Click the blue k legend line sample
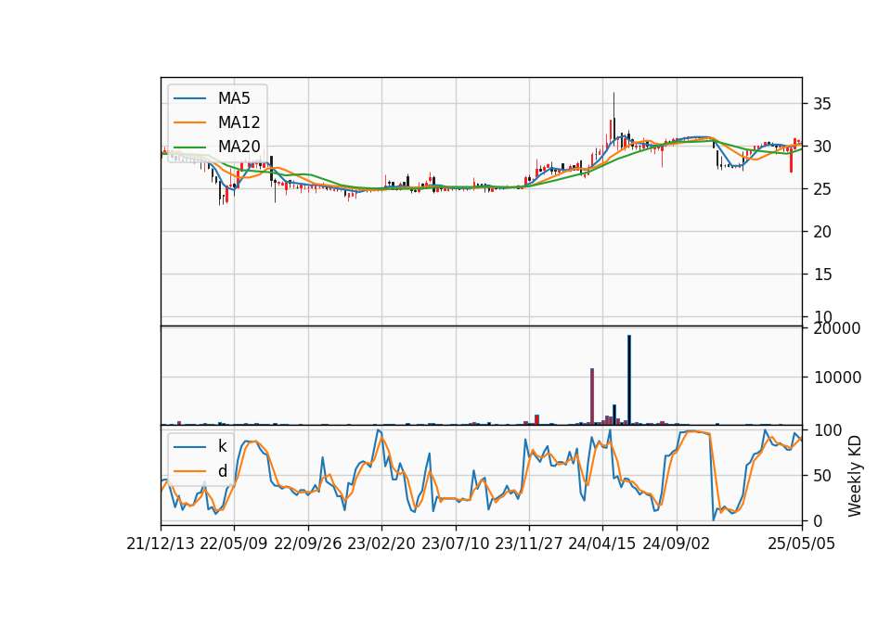The height and width of the screenshot is (640, 891). pos(189,447)
